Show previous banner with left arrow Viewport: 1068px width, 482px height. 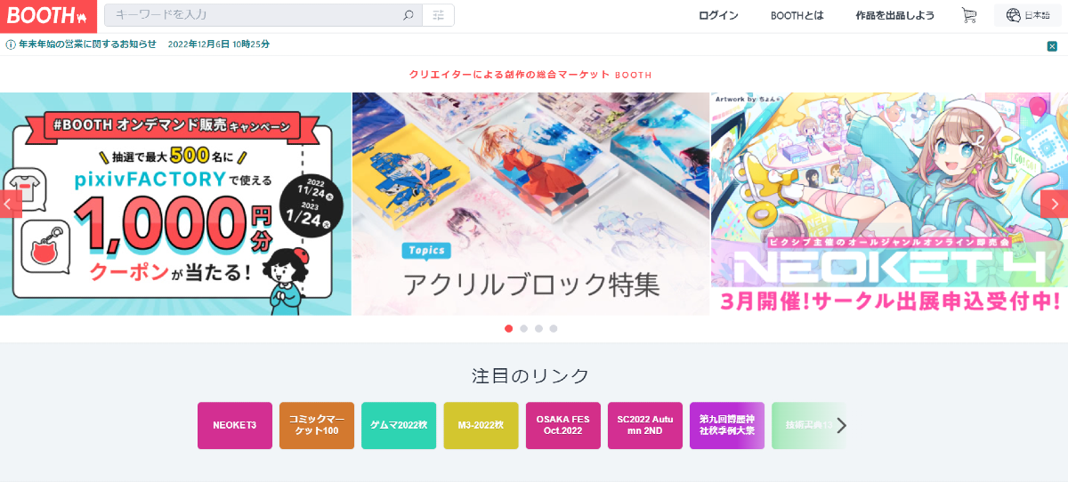click(10, 204)
